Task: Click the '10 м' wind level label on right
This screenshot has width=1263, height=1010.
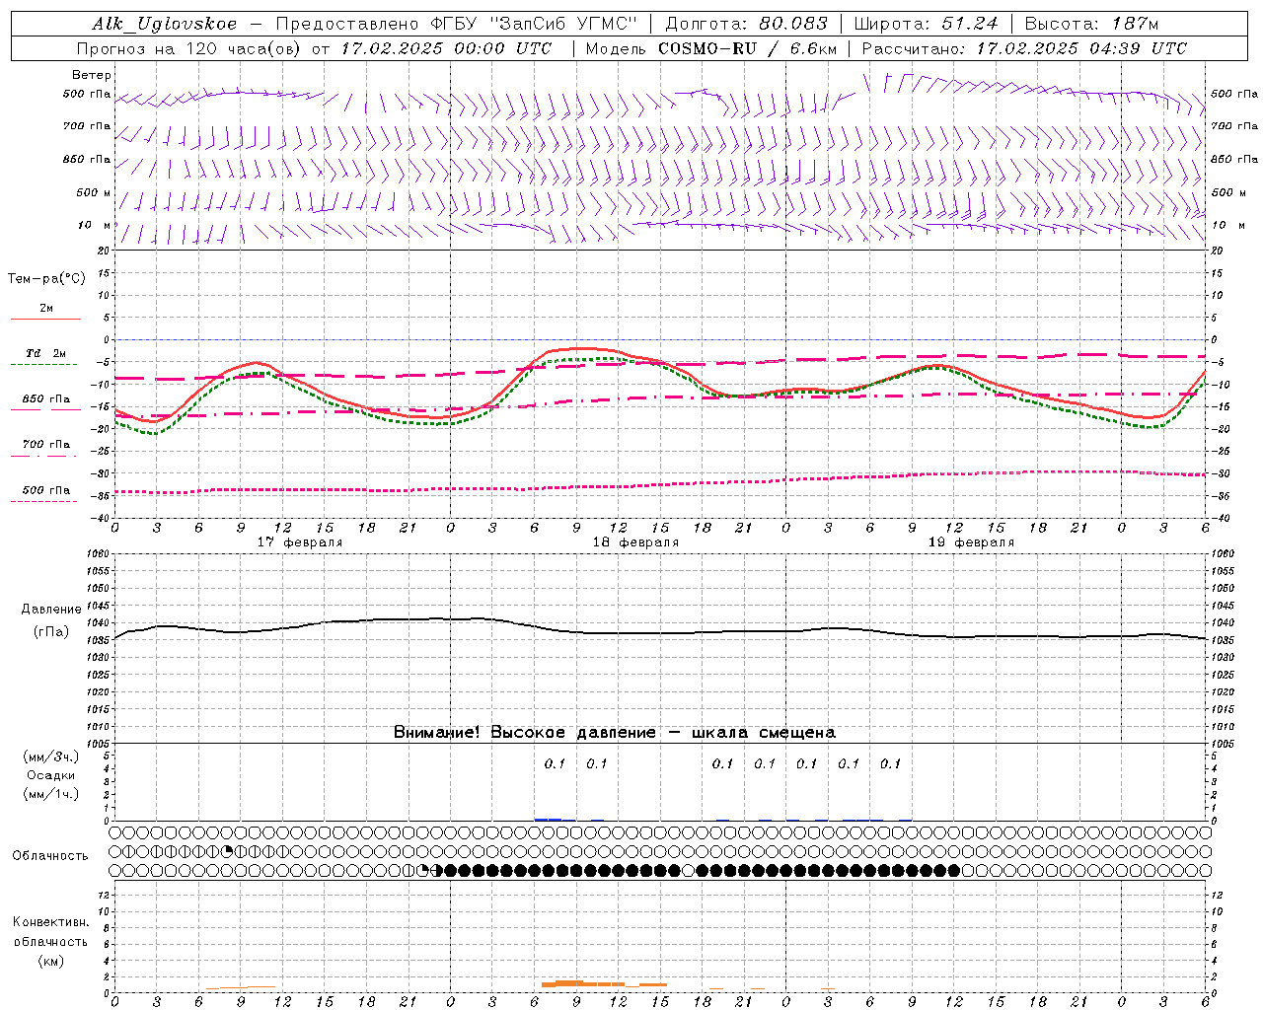Action: tap(1227, 225)
